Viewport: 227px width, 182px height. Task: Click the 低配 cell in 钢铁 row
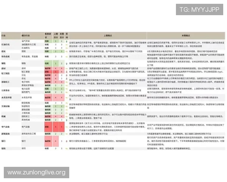click(48, 64)
